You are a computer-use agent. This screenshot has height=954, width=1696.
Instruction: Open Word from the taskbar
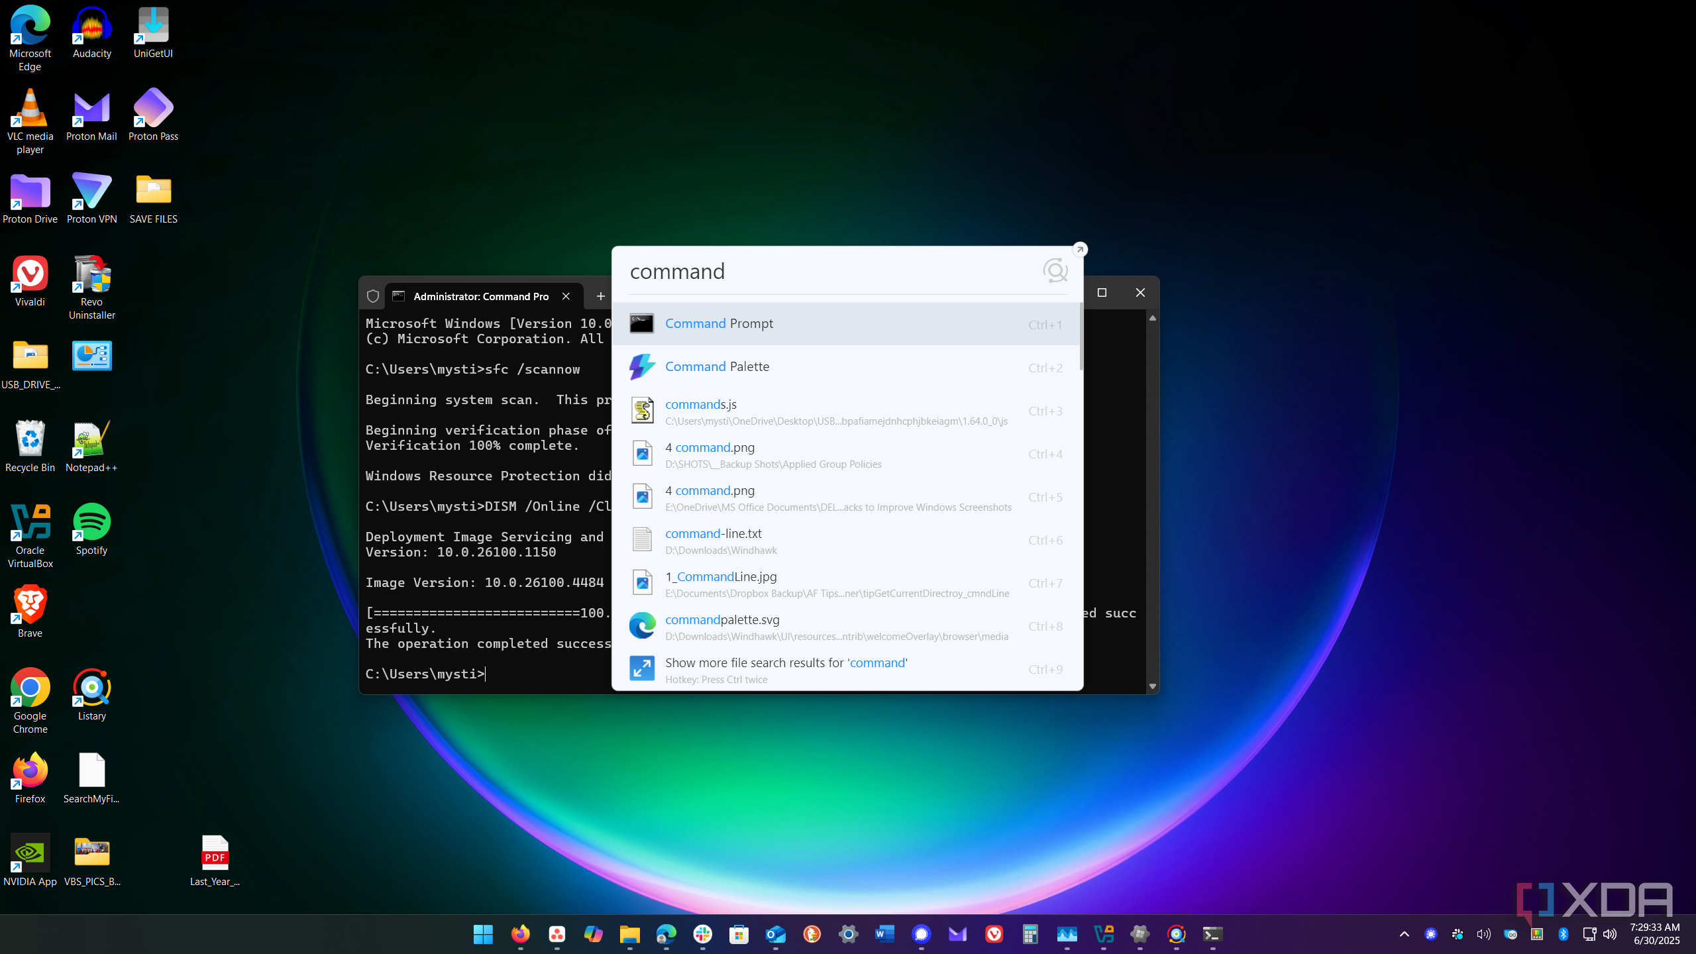tap(884, 934)
